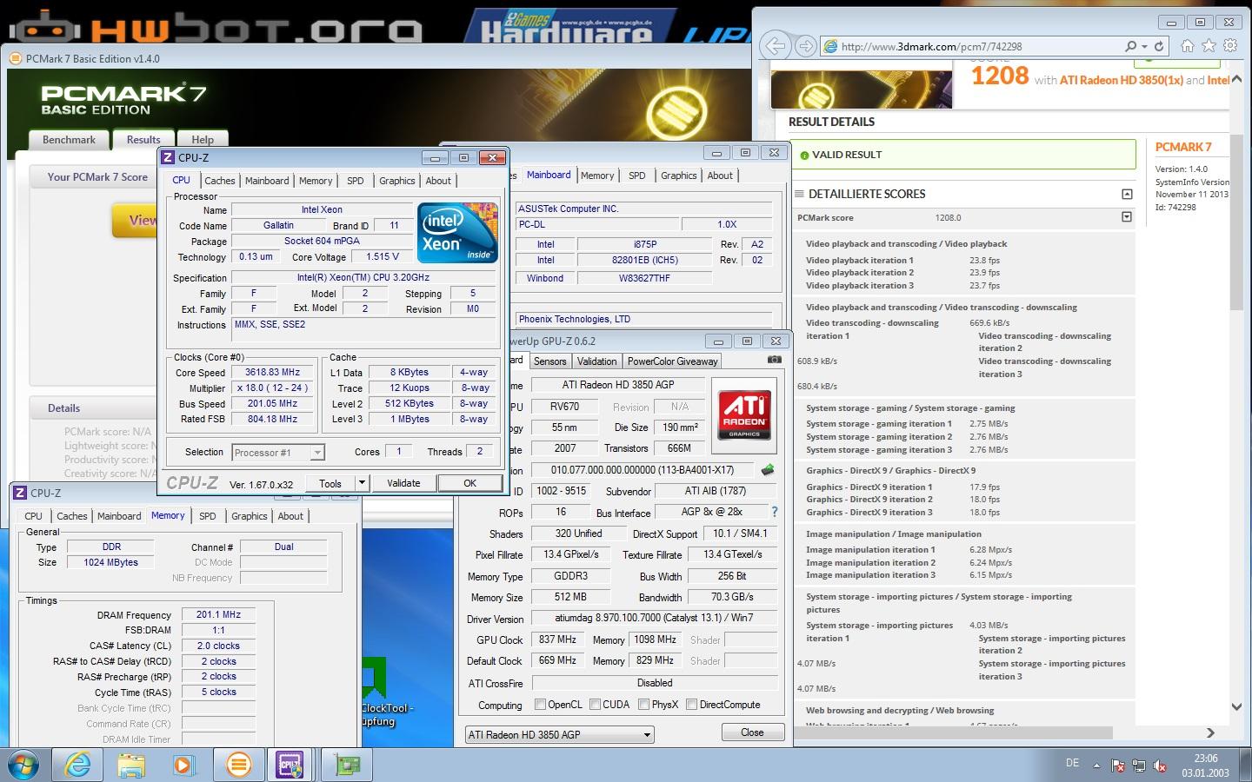Select the Graphics tab in the bottom CPU-Z window

[249, 515]
